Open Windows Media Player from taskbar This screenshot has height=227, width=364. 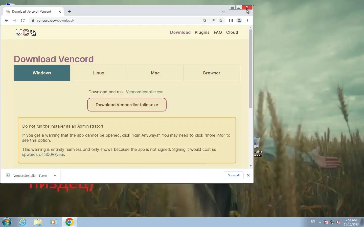53,222
